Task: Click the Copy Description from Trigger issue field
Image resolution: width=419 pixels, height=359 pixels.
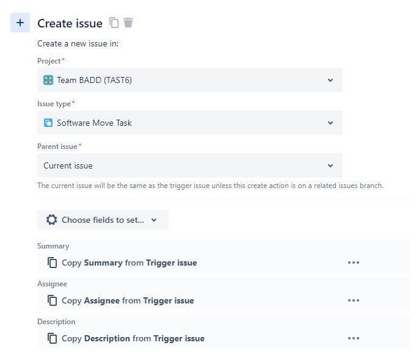Action: 224,338
